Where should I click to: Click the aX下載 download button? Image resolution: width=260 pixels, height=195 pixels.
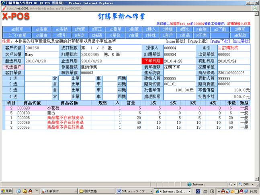click(220, 29)
